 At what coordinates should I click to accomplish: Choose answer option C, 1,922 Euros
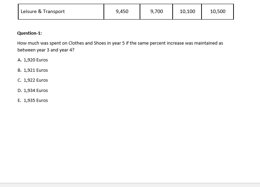(x=33, y=80)
